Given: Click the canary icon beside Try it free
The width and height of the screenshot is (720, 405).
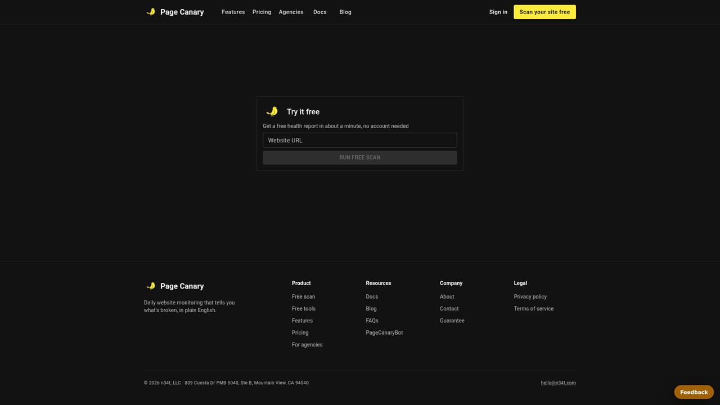Looking at the screenshot, I should [x=272, y=111].
